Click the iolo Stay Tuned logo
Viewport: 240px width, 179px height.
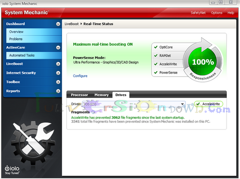pos(12,170)
